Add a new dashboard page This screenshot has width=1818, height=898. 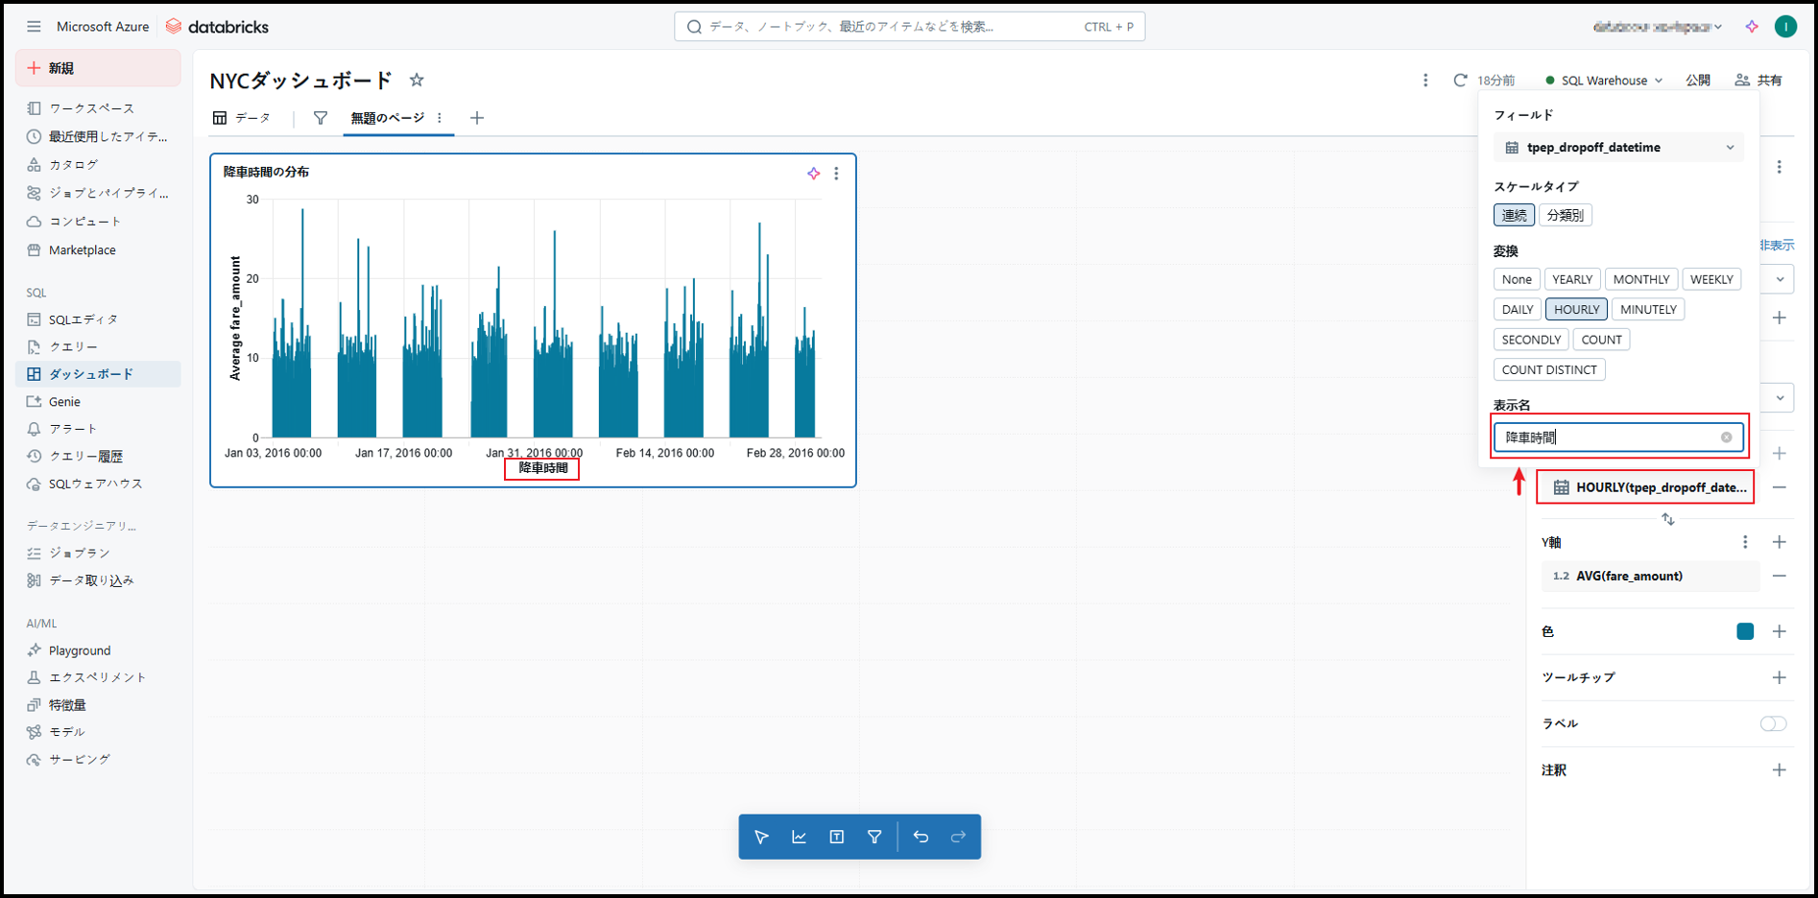point(477,118)
